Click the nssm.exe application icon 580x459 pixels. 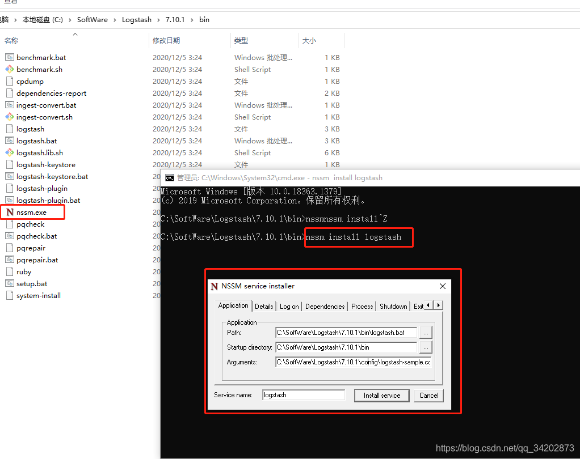[x=10, y=212]
